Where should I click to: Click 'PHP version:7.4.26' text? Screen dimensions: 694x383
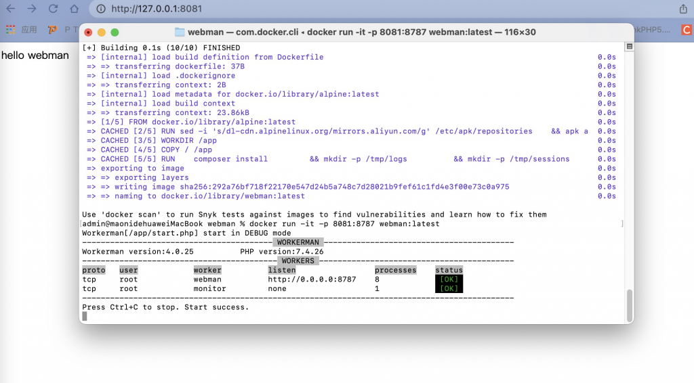pyautogui.click(x=282, y=252)
